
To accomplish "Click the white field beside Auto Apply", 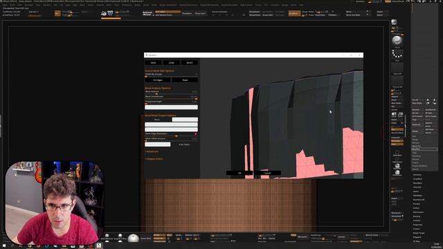I will click(x=158, y=145).
